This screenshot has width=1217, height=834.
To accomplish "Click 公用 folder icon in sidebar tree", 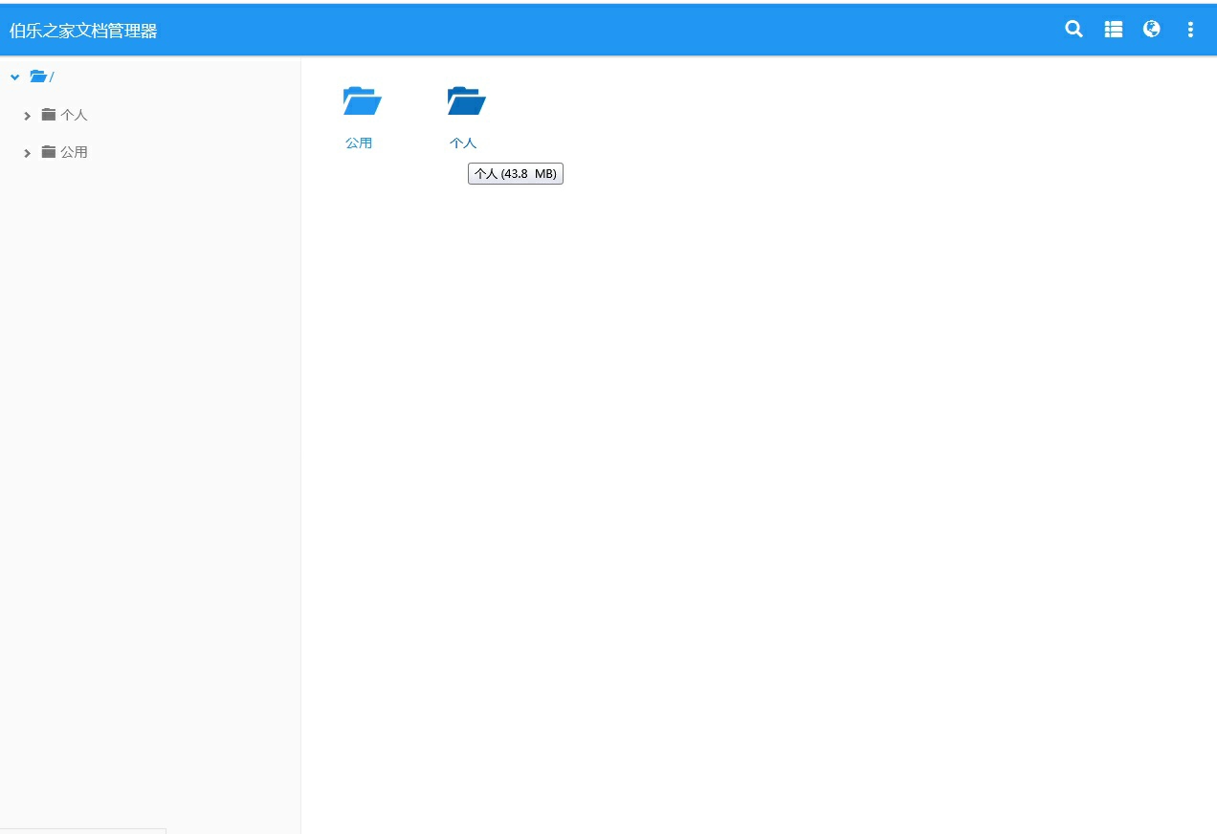I will (x=49, y=152).
